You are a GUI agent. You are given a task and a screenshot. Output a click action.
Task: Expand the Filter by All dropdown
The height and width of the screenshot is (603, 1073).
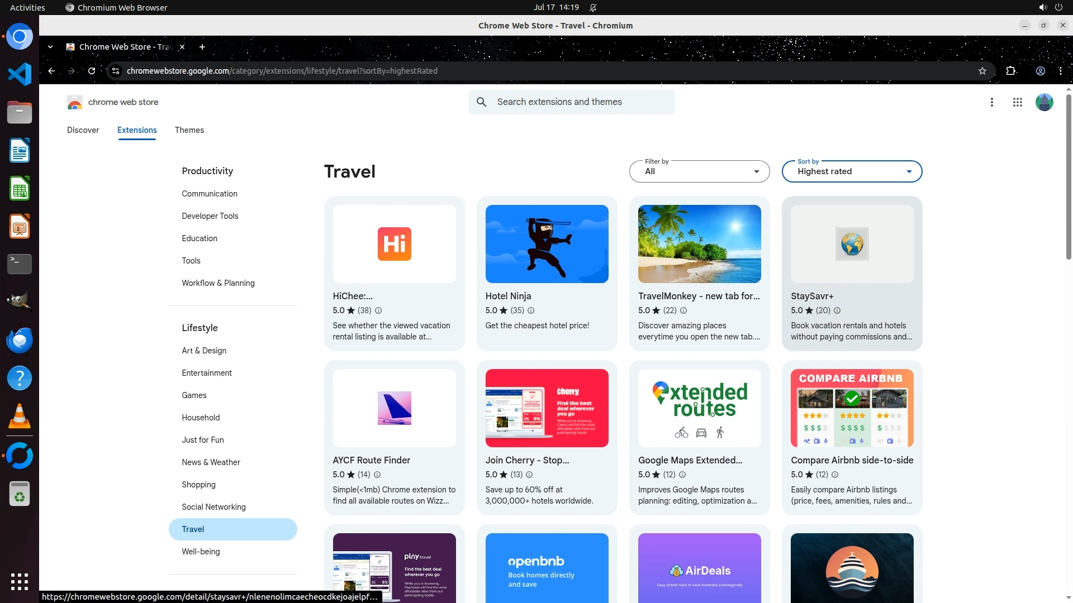click(x=699, y=171)
